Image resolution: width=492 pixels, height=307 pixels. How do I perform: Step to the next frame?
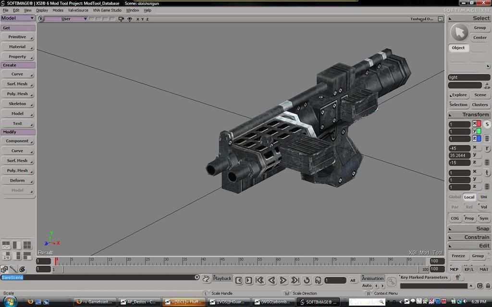[x=248, y=280]
